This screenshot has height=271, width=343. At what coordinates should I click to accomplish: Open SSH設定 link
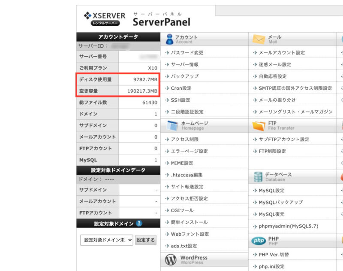181,100
